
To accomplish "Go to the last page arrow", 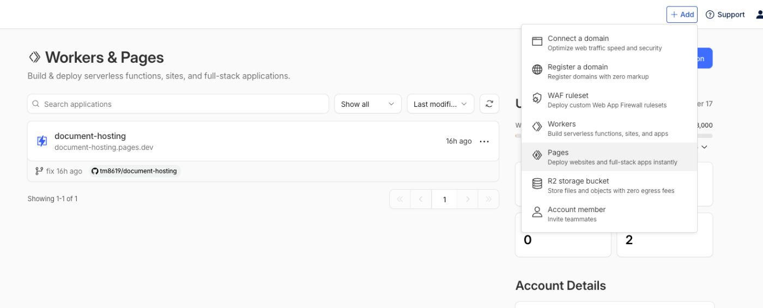I will (x=488, y=199).
